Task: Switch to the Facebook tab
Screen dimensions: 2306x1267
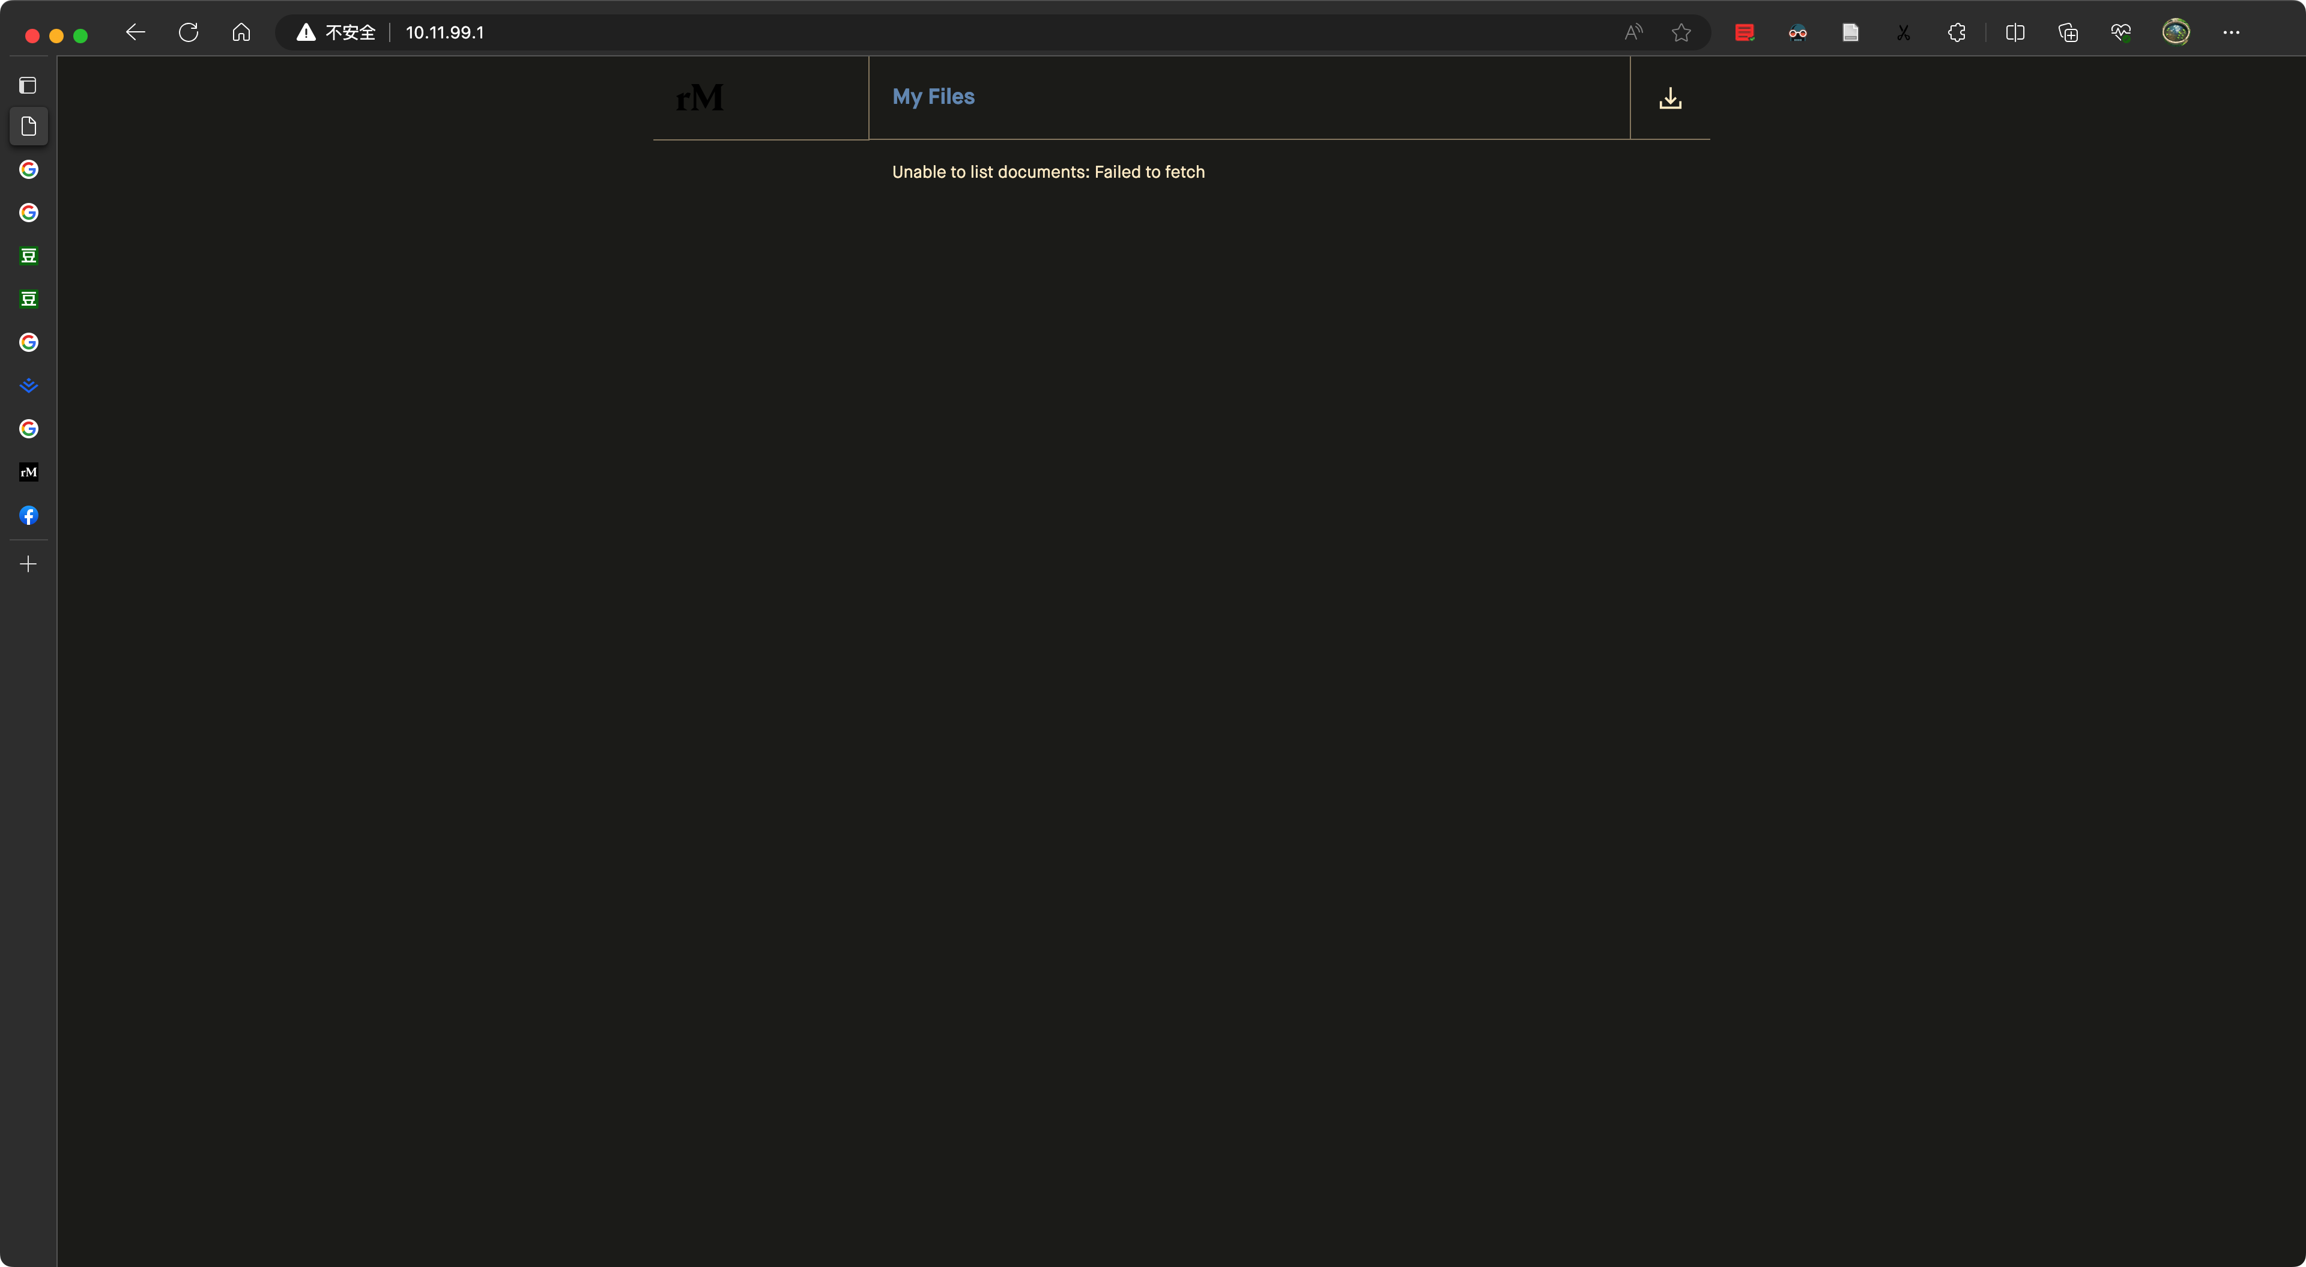Action: point(29,515)
